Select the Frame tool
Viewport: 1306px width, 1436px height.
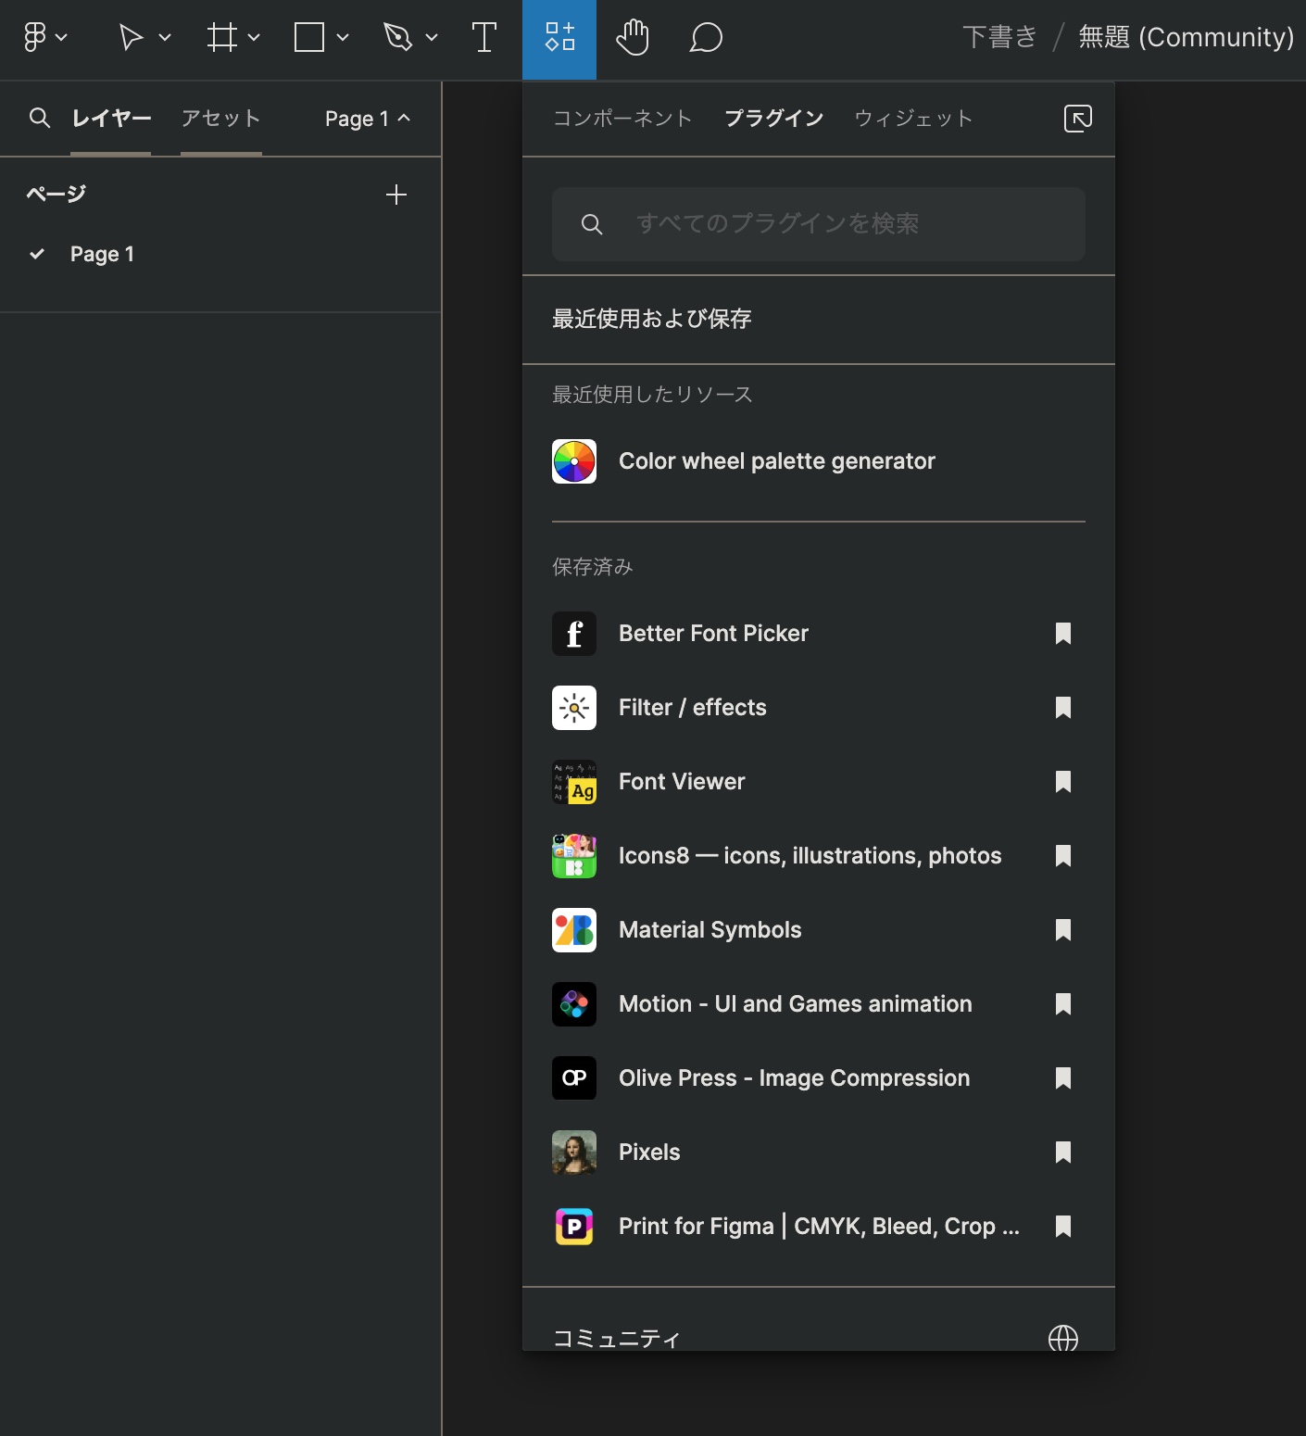tap(222, 37)
